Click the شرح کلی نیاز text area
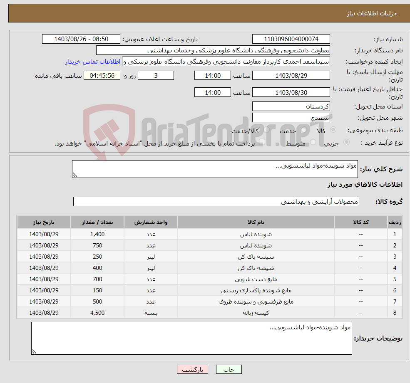This screenshot has height=383, width=410. (215, 169)
